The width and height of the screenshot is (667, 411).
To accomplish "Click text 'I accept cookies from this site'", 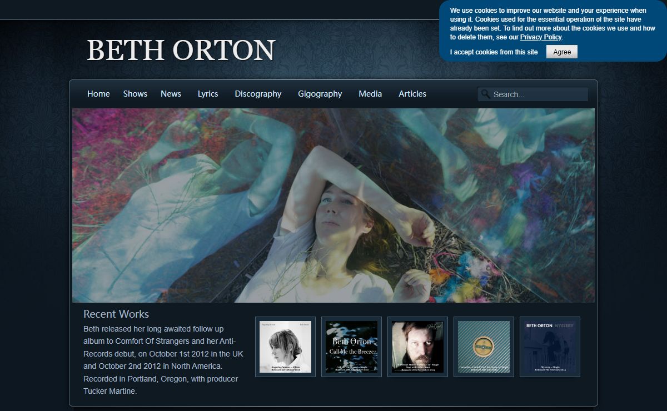I will click(494, 52).
